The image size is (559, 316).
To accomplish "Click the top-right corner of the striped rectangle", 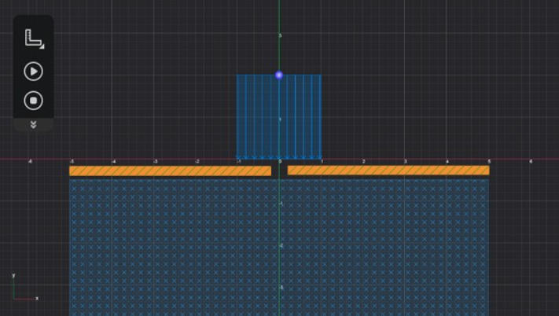I will point(321,75).
